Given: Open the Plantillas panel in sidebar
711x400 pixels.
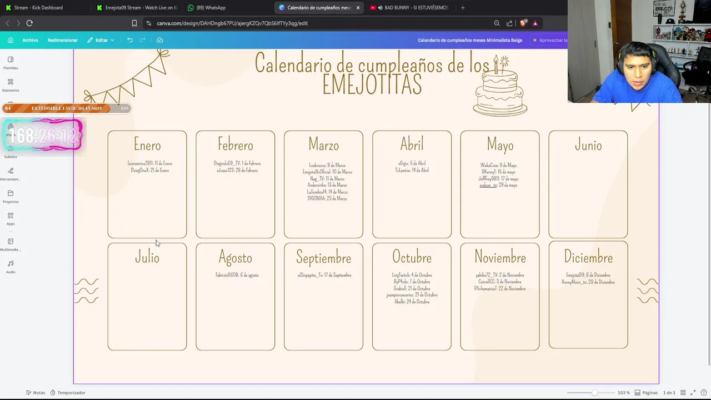Looking at the screenshot, I should 11,62.
